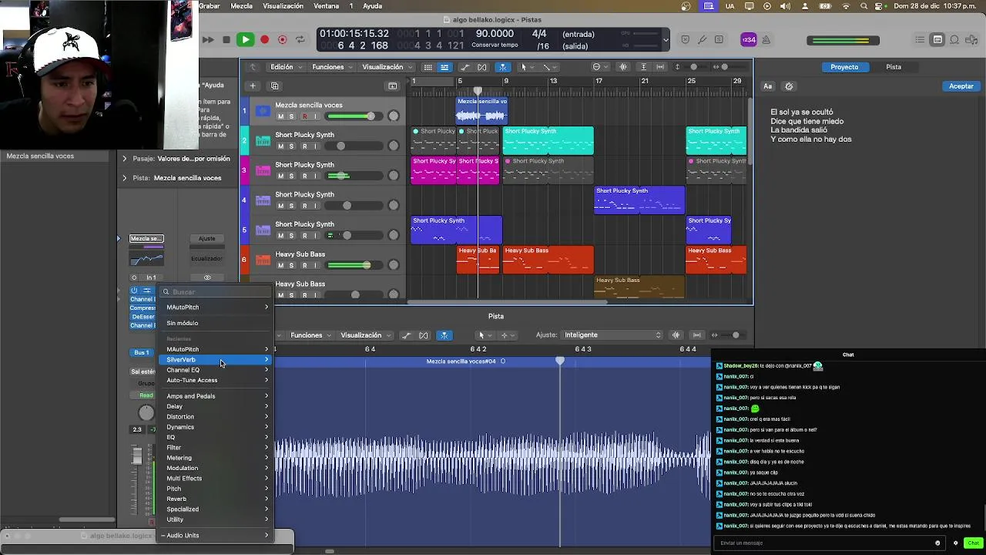Expand the LCD display mode chevron
986x555 pixels.
coord(666,39)
